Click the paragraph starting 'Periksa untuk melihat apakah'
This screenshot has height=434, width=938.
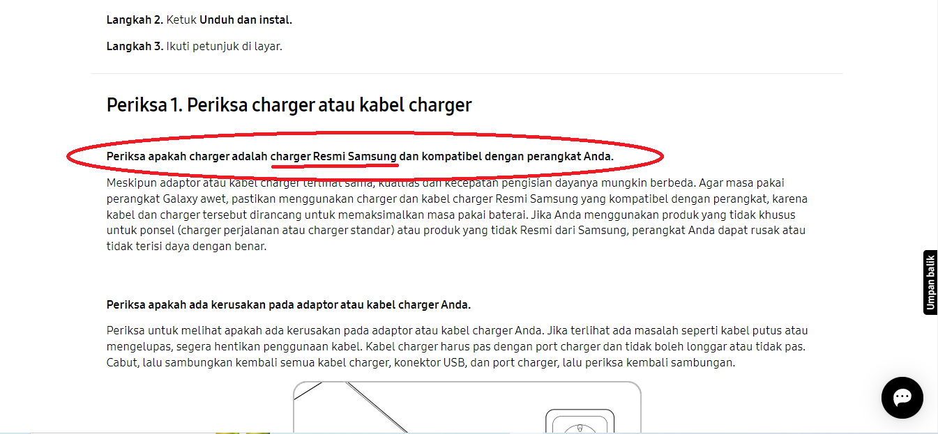pos(457,346)
